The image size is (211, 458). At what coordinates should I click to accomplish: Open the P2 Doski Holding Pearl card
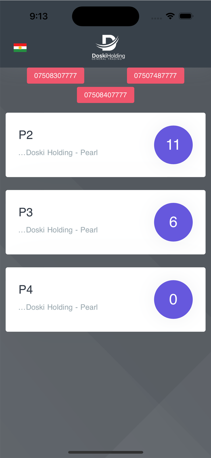click(105, 145)
